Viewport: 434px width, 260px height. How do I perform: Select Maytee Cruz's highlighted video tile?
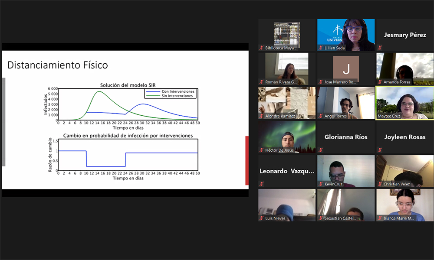pos(404,103)
